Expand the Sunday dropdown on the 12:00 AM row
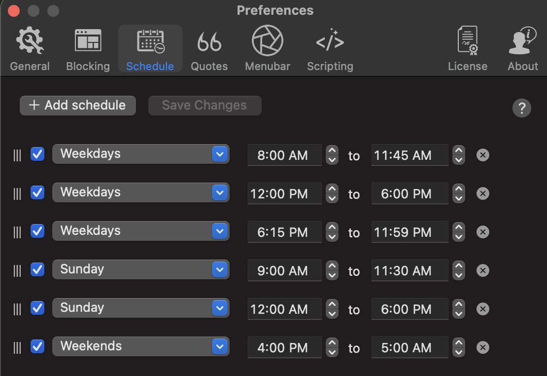The height and width of the screenshot is (376, 547). tap(140, 308)
